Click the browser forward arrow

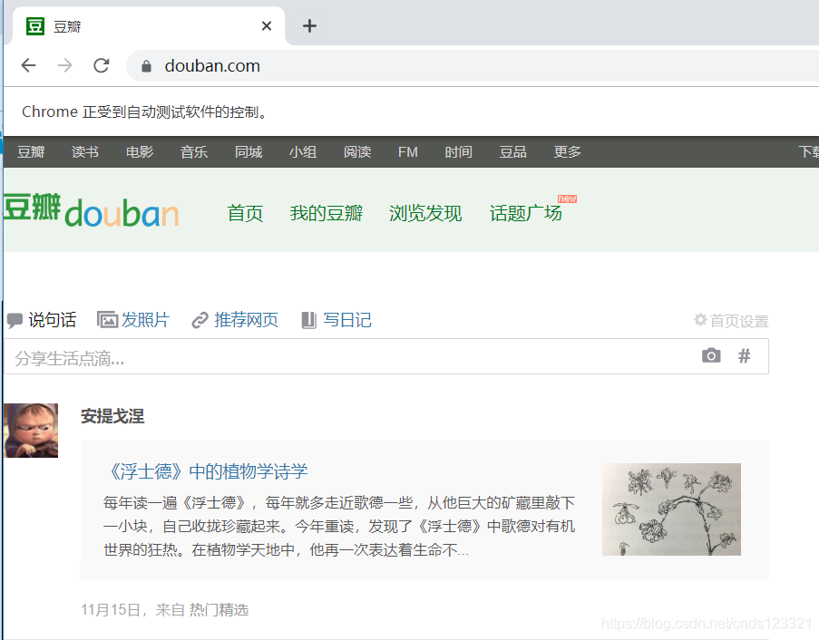(64, 65)
